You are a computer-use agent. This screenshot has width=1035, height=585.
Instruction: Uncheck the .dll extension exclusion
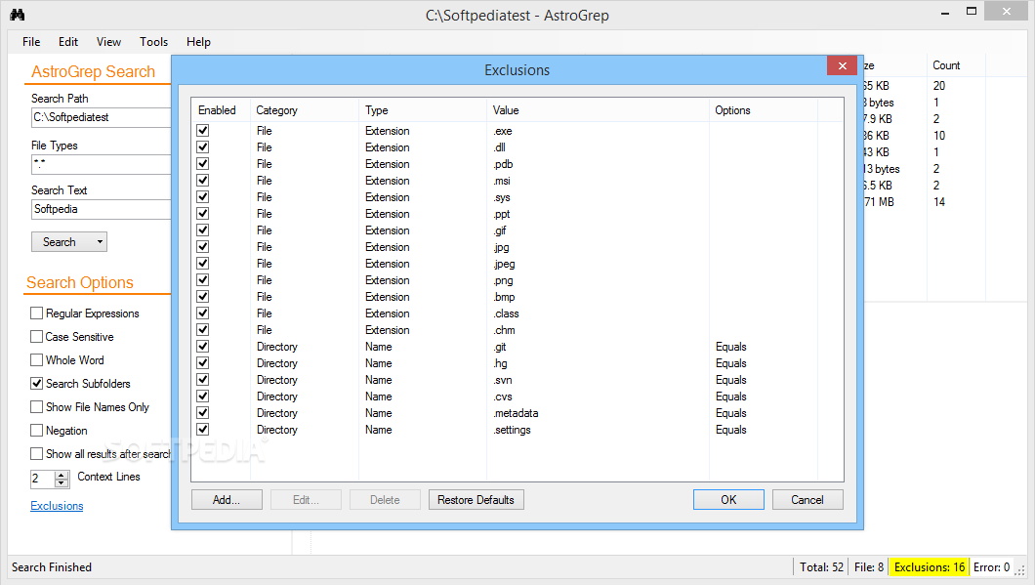tap(203, 146)
